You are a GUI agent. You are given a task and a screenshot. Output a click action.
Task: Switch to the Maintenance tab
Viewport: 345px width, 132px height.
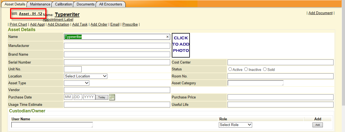point(40,4)
